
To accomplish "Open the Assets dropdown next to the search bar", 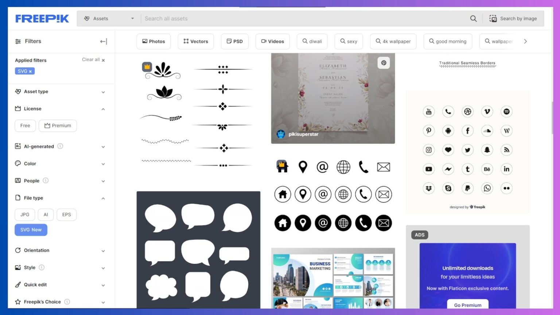I will (108, 18).
